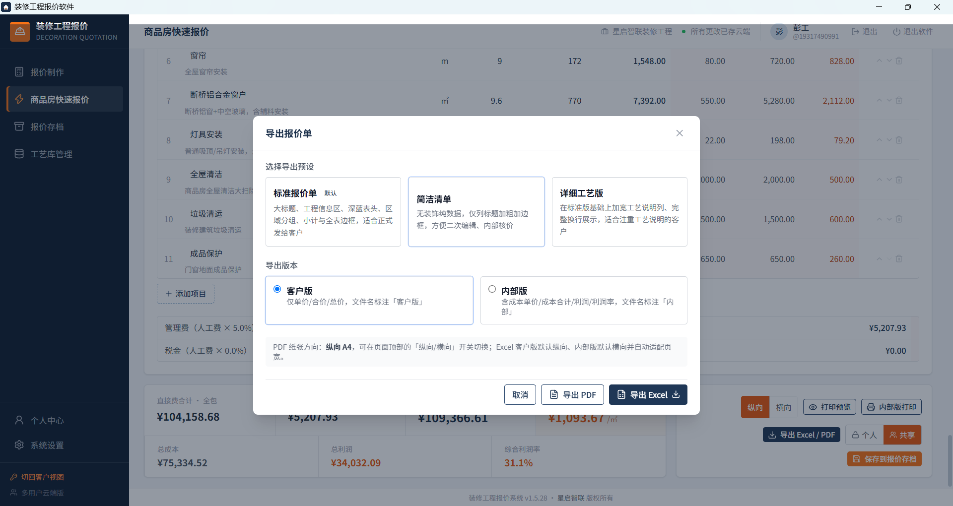The height and width of the screenshot is (506, 953).
Task: Click the 导出 PDF button
Action: pos(572,395)
